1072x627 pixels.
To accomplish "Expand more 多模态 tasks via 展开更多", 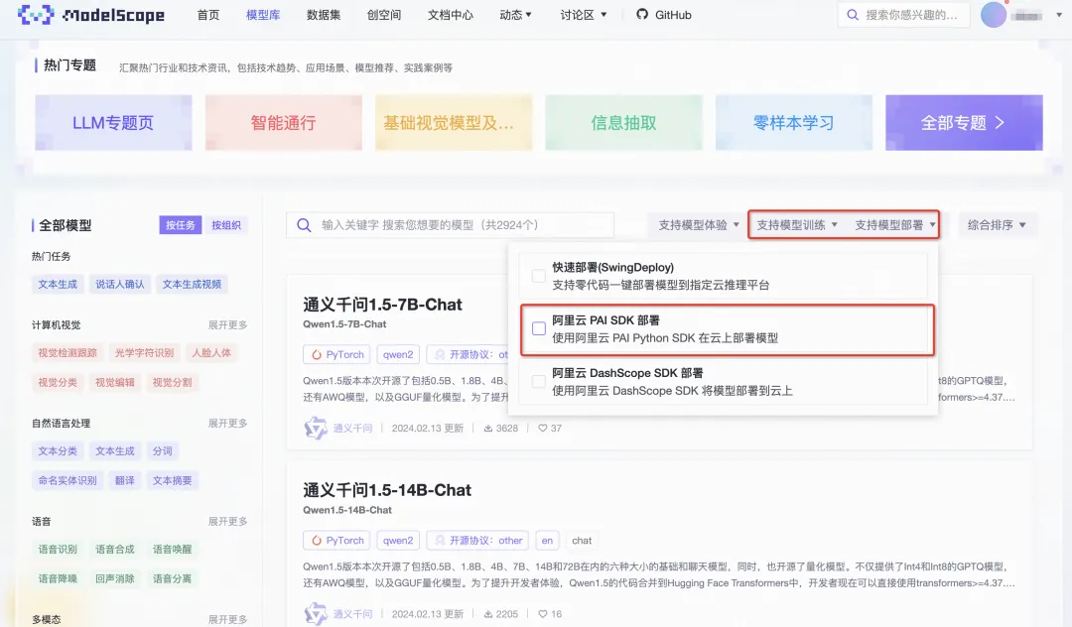I will (227, 619).
